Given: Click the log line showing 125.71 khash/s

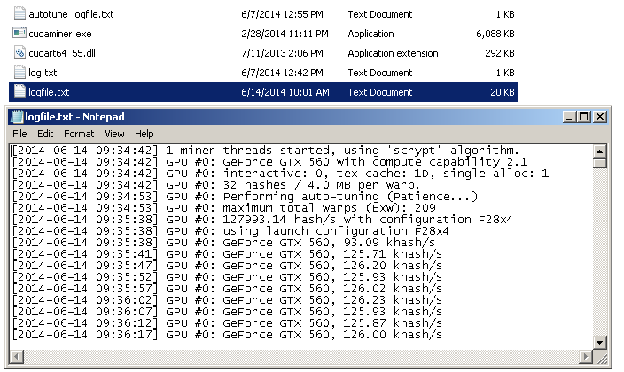Looking at the screenshot, I should point(227,254).
